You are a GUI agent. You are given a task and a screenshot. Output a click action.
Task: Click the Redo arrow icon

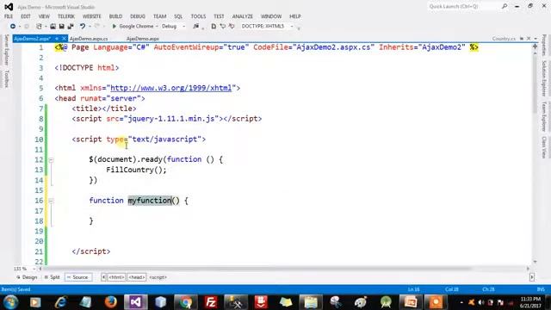(x=97, y=27)
